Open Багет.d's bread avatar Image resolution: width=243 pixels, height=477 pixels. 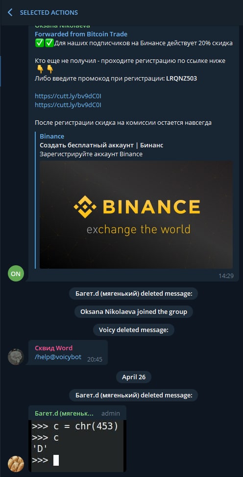(x=16, y=464)
